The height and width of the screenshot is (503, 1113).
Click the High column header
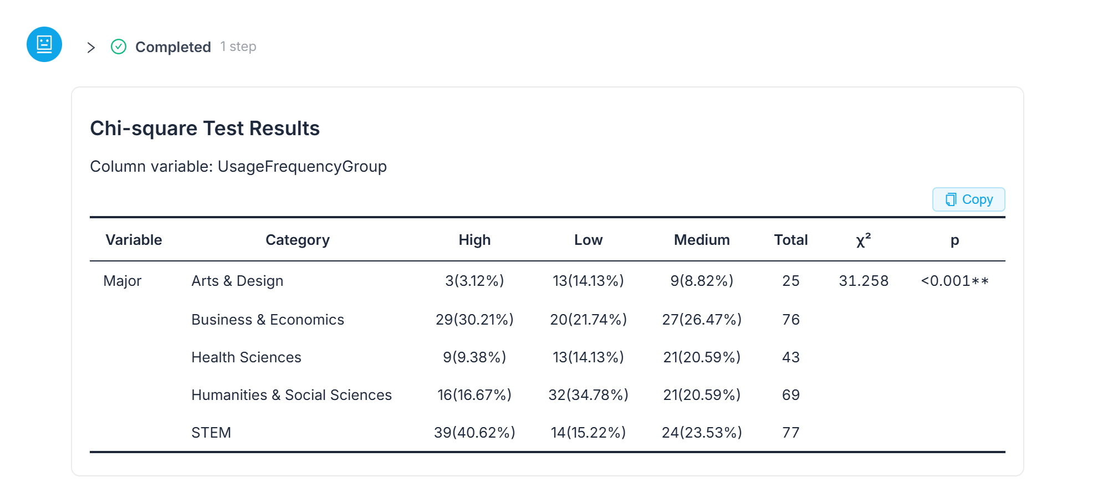pyautogui.click(x=474, y=240)
